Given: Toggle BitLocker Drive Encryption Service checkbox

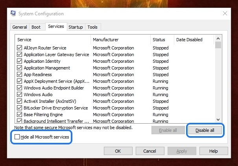Looking at the screenshot, I should pyautogui.click(x=19, y=108).
